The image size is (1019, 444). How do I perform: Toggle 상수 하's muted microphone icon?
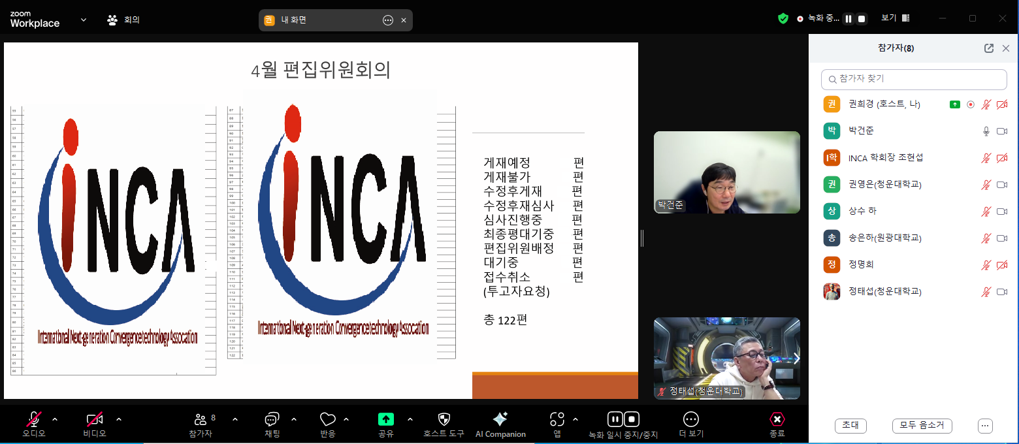[986, 212]
